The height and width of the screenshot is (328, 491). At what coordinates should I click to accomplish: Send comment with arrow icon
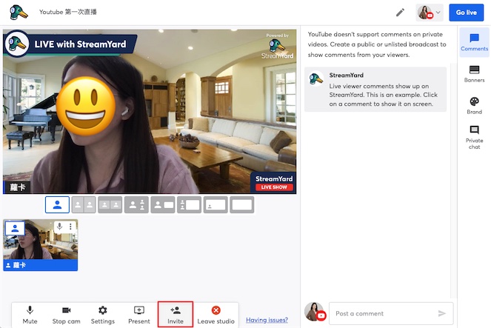tap(442, 313)
